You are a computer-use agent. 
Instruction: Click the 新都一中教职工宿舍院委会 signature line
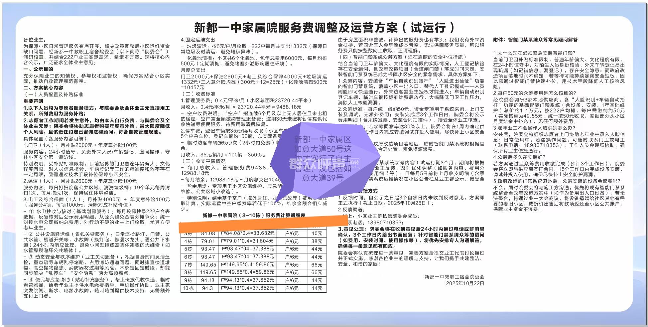(x=454, y=277)
